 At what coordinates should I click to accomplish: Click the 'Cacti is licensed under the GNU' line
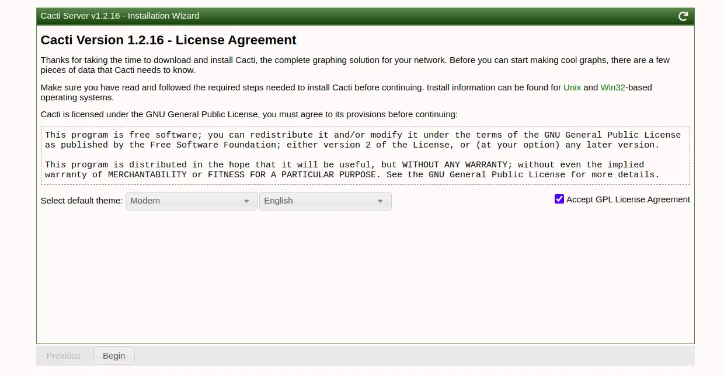249,114
